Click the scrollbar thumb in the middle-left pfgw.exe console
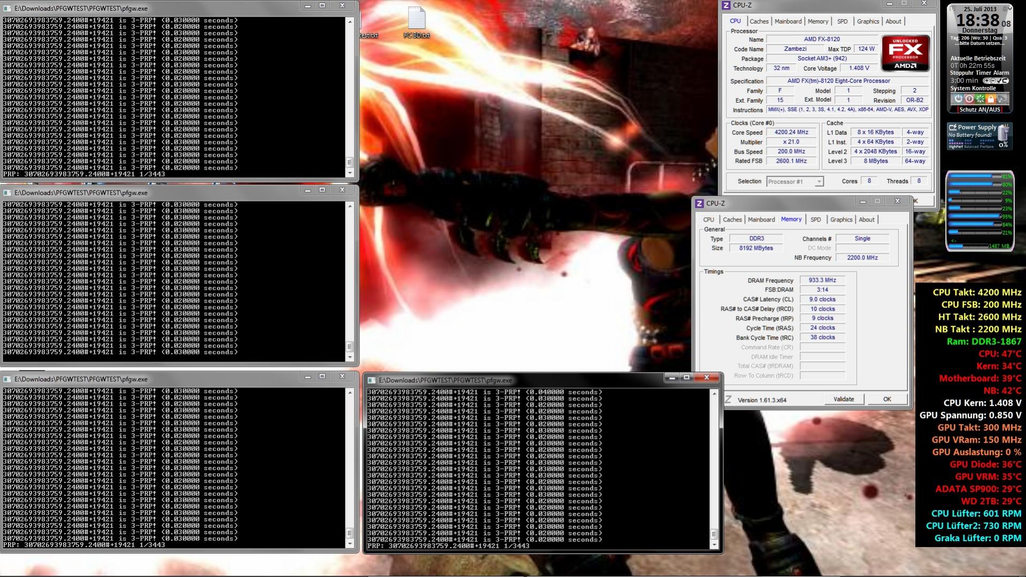Viewport: 1026px width, 577px height. (350, 347)
